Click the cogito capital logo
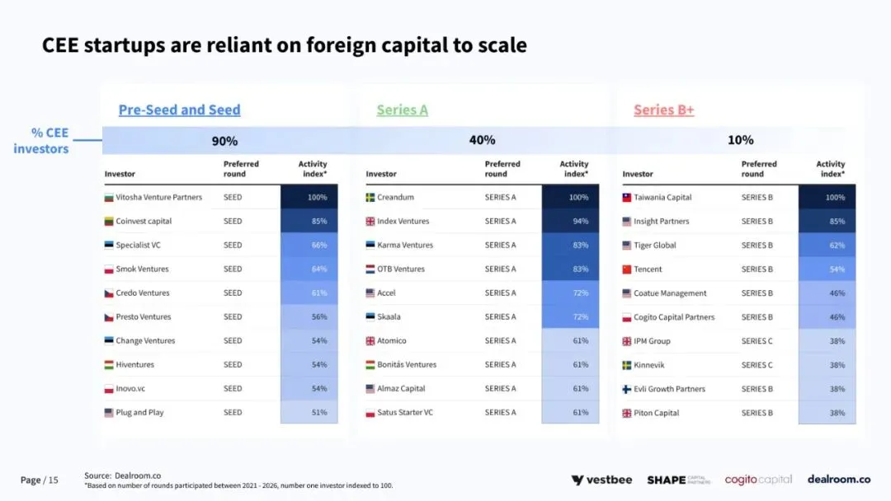The width and height of the screenshot is (891, 501). coord(758,480)
